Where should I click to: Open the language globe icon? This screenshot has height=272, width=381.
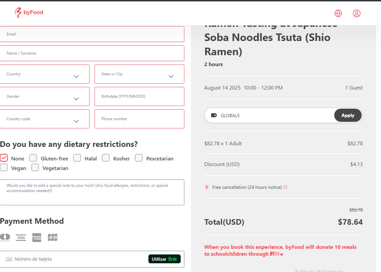(x=338, y=13)
